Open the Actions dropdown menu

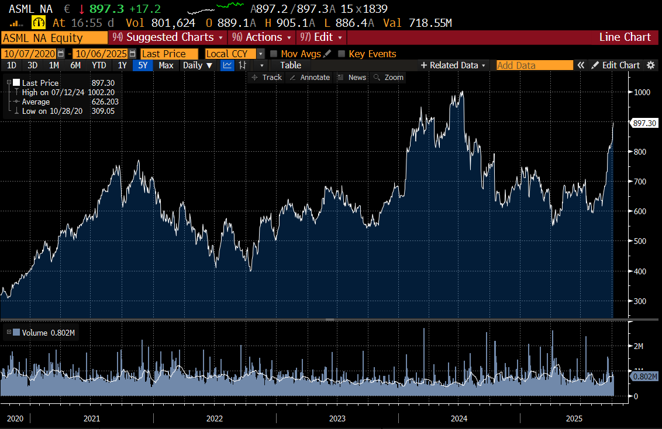coord(261,37)
